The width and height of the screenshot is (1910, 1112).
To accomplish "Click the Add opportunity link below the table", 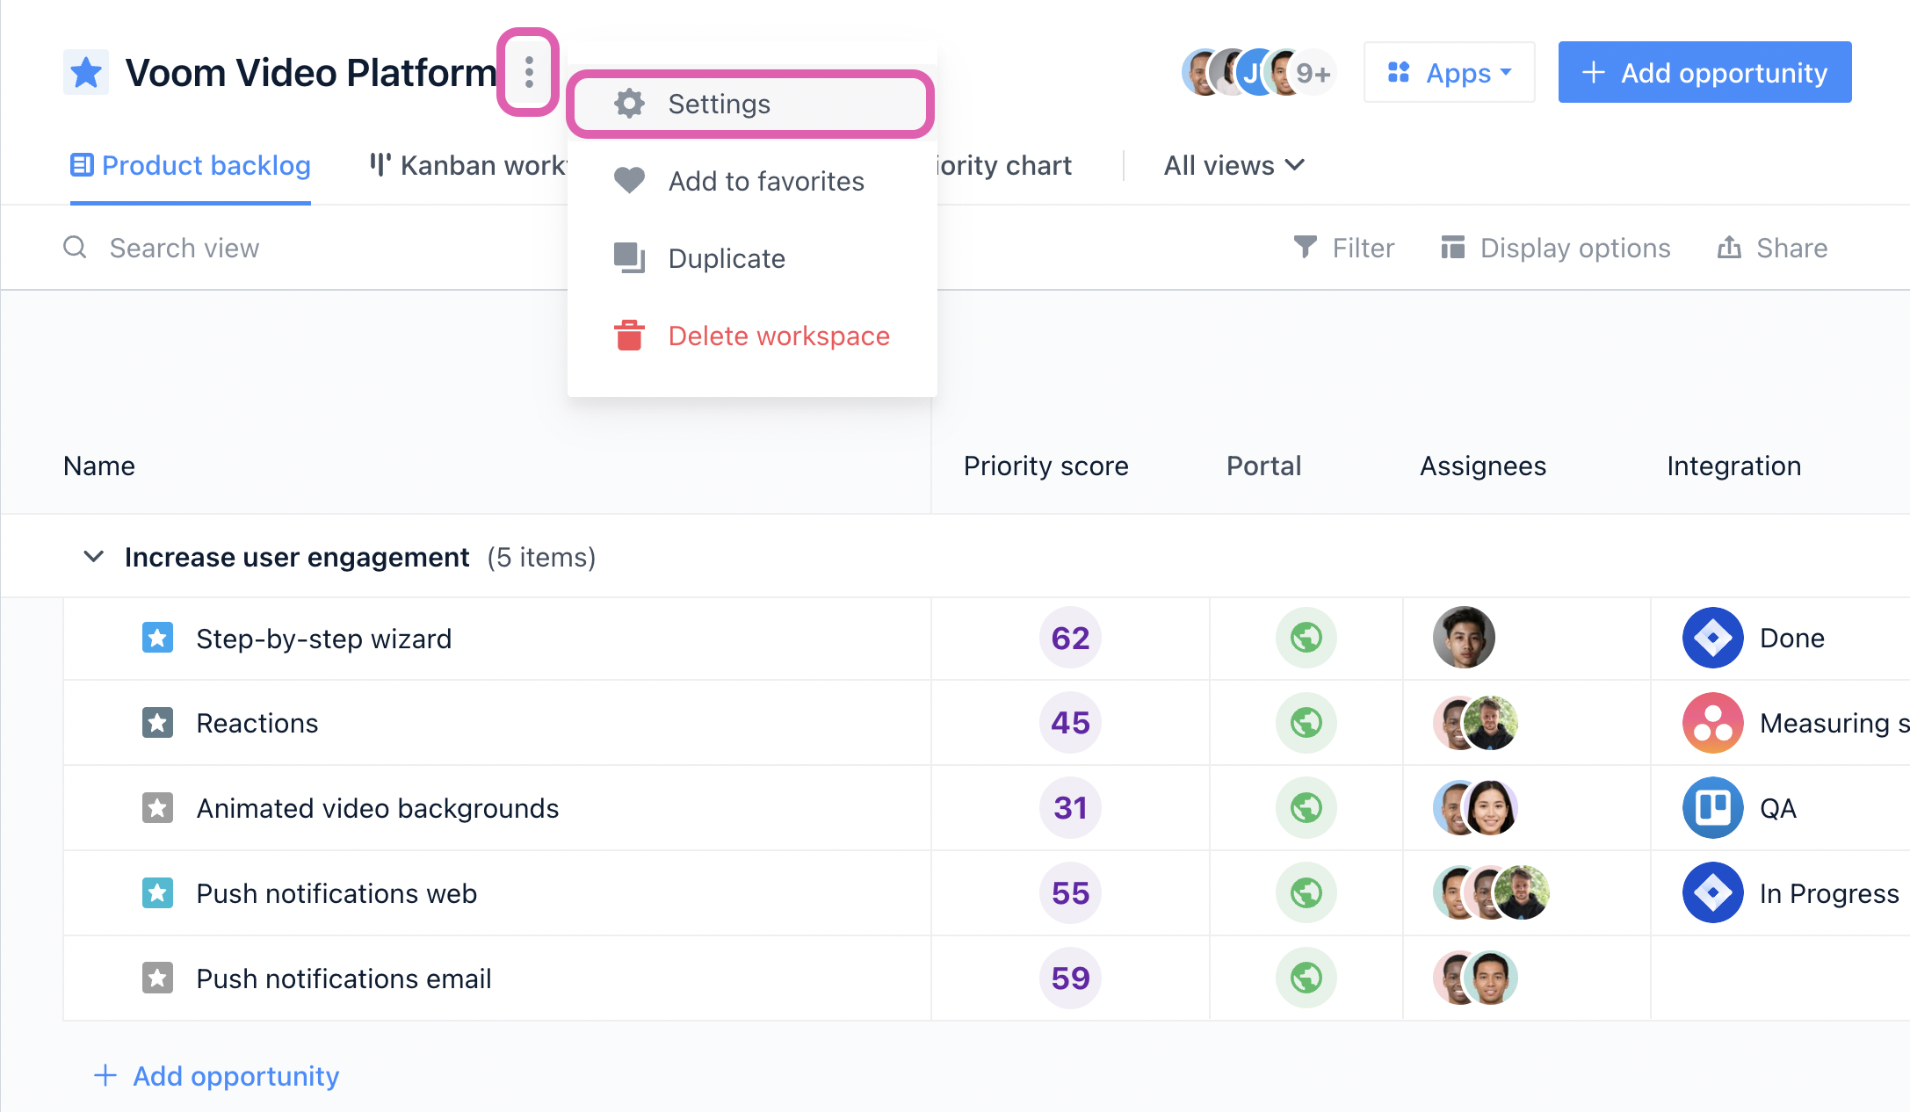I will (216, 1076).
